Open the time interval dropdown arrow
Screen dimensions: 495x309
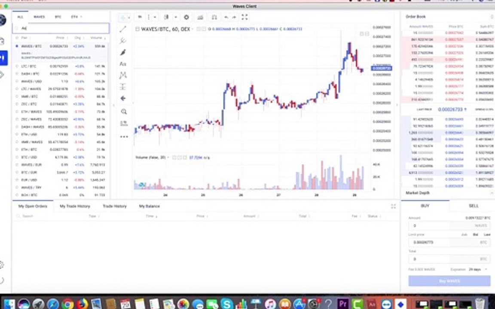click(155, 17)
